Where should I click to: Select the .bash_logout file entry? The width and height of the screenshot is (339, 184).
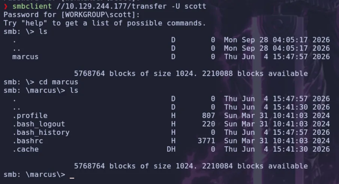tap(39, 124)
